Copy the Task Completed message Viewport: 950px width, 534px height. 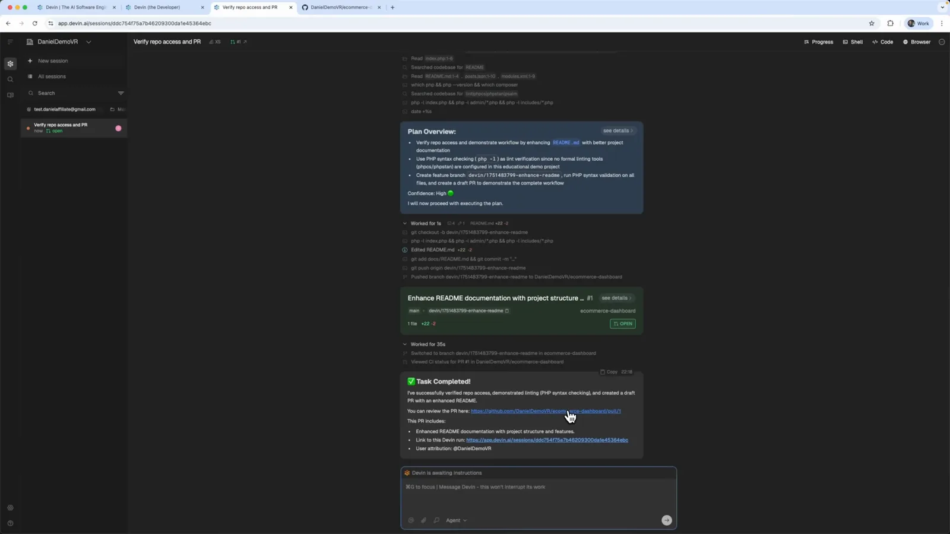coord(608,372)
